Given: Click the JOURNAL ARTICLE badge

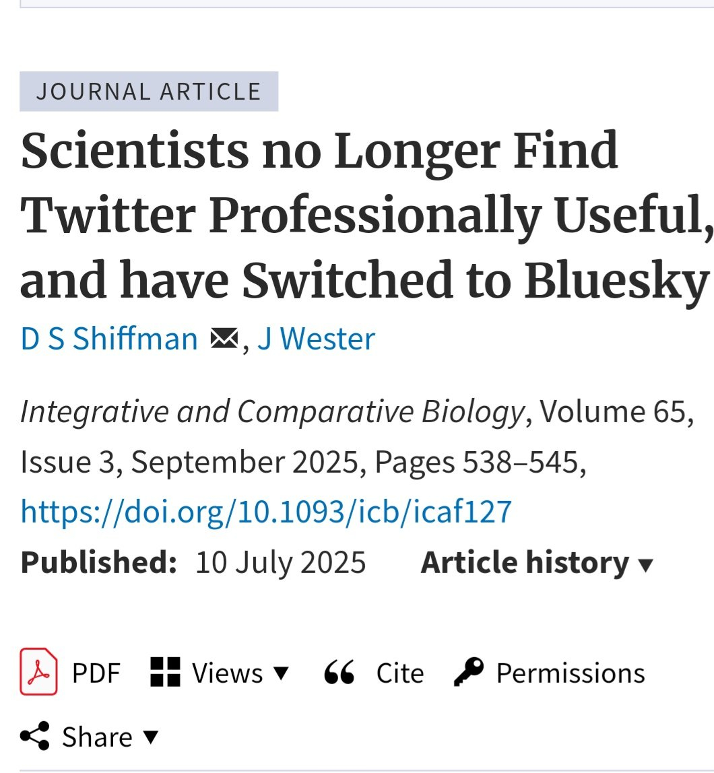Looking at the screenshot, I should coord(149,91).
